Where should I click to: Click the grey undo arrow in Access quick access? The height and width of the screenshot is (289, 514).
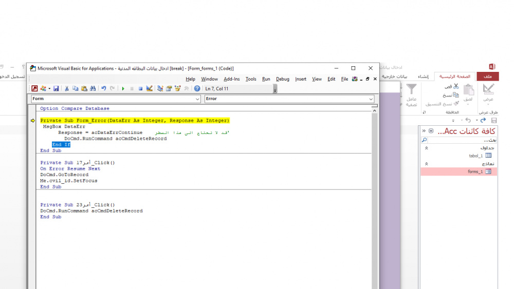468,121
